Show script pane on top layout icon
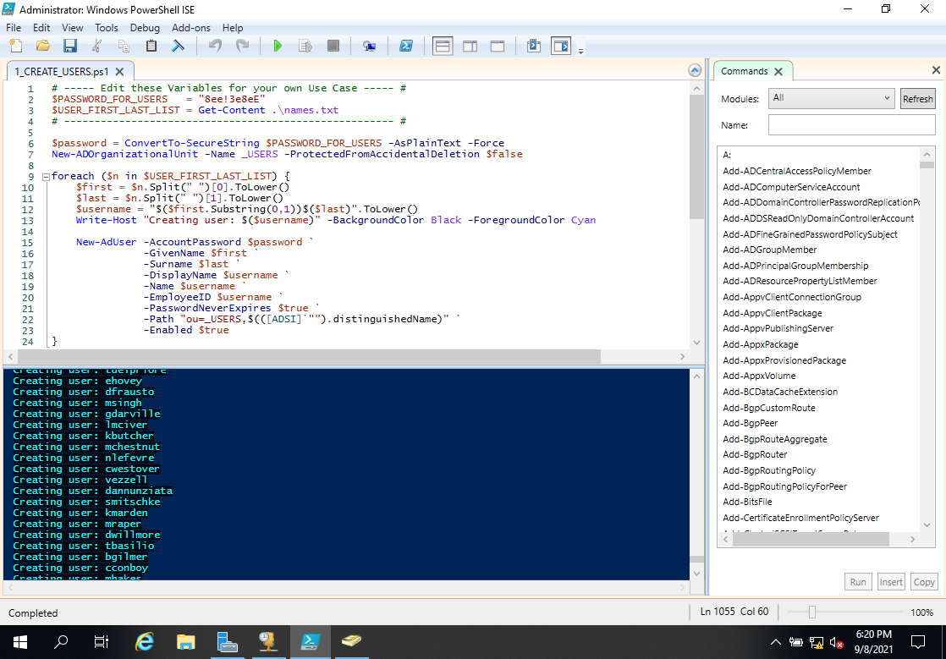The image size is (946, 659). pyautogui.click(x=443, y=46)
